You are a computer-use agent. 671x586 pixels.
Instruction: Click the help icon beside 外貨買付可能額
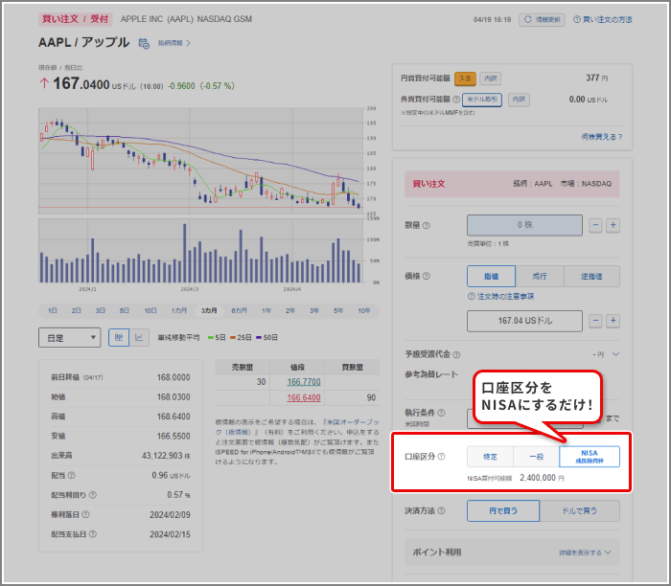456,100
